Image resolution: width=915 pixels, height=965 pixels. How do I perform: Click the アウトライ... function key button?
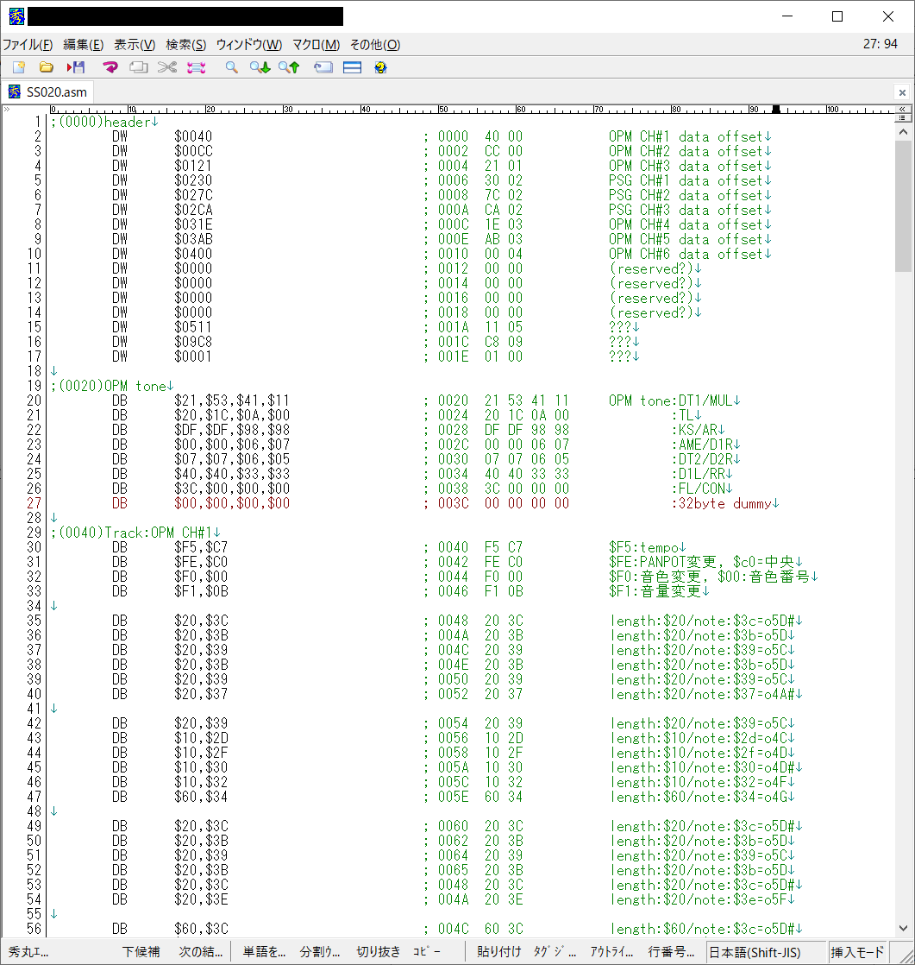611,951
